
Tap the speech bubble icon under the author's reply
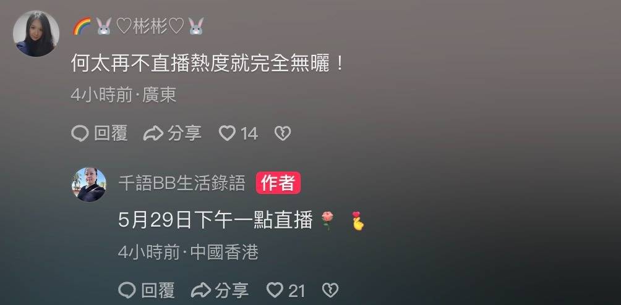[127, 290]
